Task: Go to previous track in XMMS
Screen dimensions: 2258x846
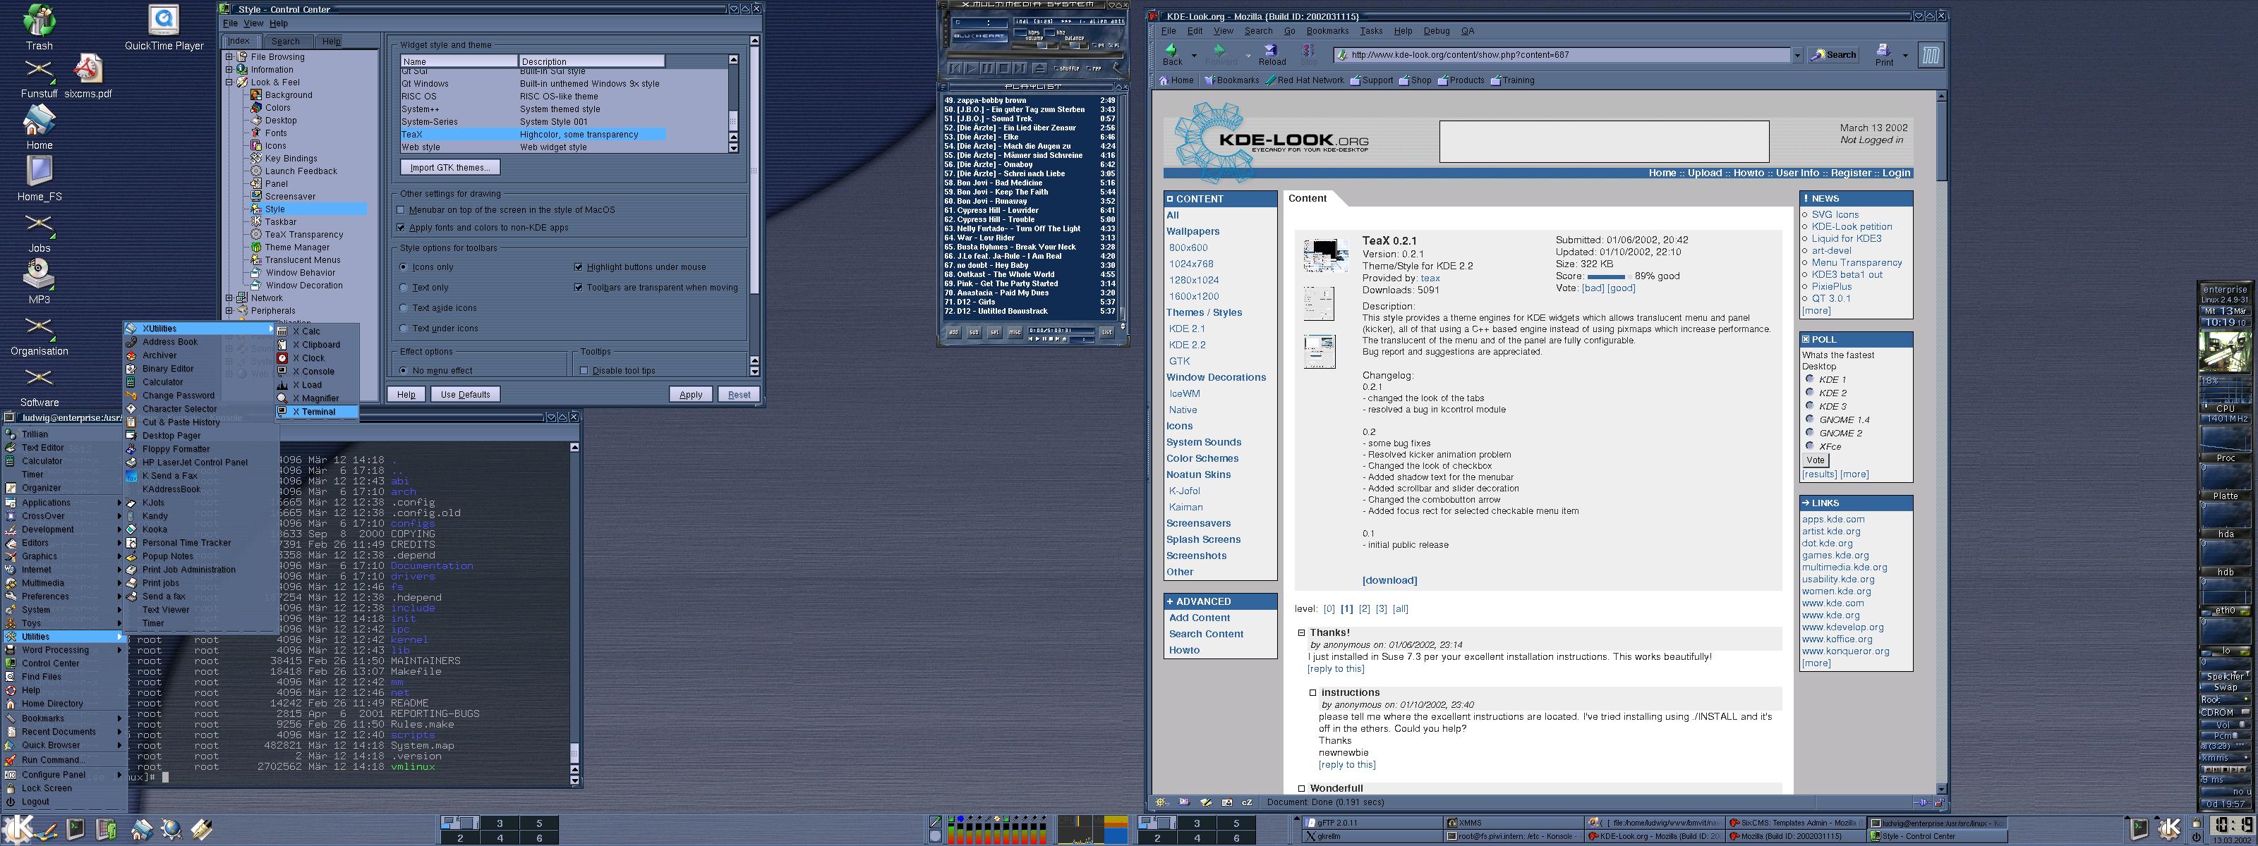Action: point(955,68)
